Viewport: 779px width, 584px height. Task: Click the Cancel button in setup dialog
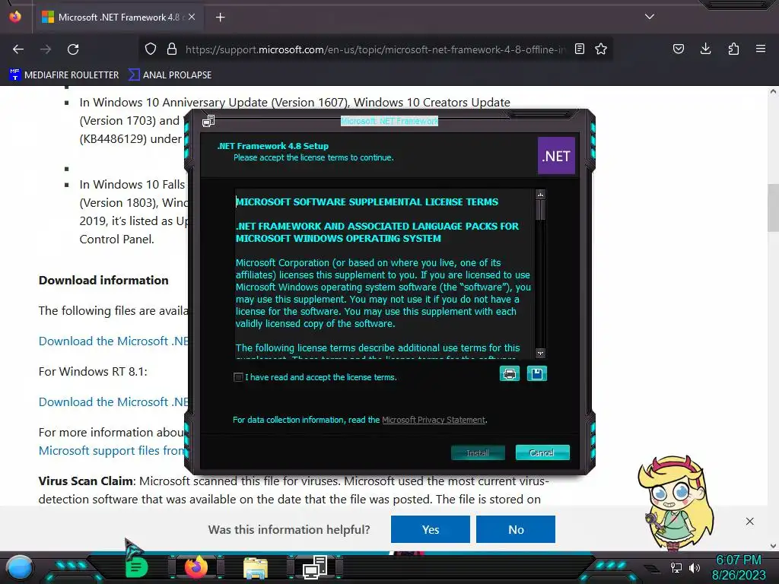[x=542, y=453]
